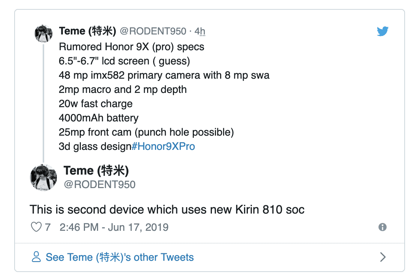This screenshot has height=278, width=417.
Task: Open the #Honor9XPro hashtag
Action: tap(163, 146)
